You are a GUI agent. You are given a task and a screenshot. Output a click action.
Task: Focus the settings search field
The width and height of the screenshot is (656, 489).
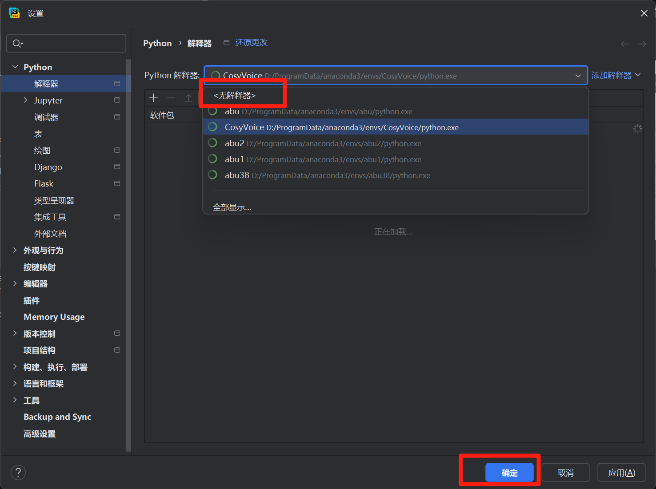[66, 43]
